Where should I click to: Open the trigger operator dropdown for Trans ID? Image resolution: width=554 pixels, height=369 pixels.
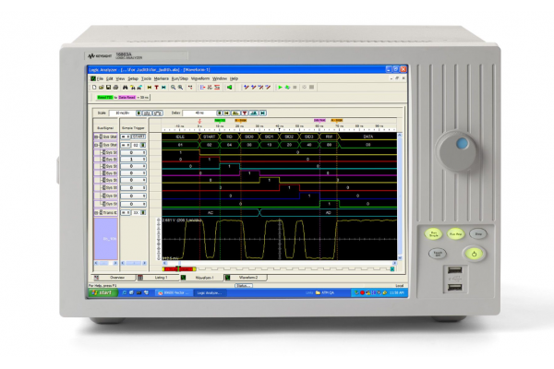pyautogui.click(x=126, y=212)
